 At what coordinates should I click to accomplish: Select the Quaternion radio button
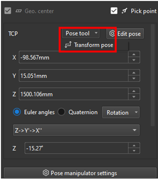[x=61, y=112]
